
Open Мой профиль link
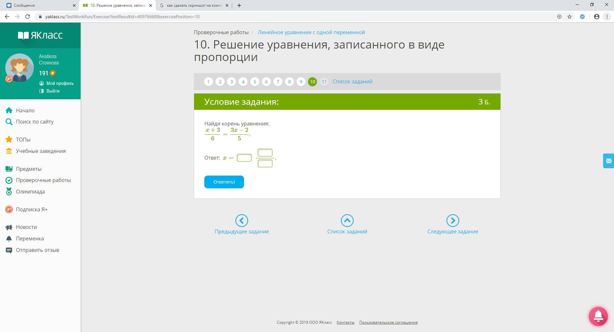click(60, 83)
